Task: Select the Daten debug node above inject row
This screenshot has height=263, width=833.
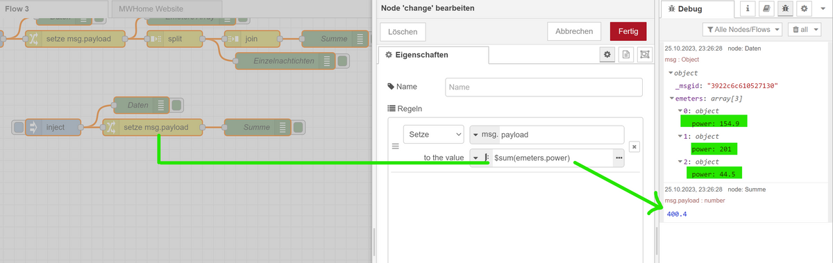Action: pos(142,105)
